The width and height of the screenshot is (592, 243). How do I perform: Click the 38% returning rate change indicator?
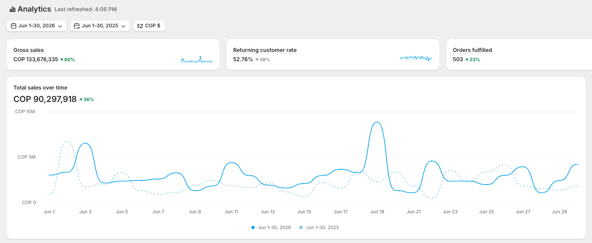click(263, 59)
